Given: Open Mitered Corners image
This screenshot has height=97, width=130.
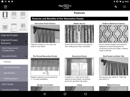Looking at the screenshot, I should (x=113, y=89).
